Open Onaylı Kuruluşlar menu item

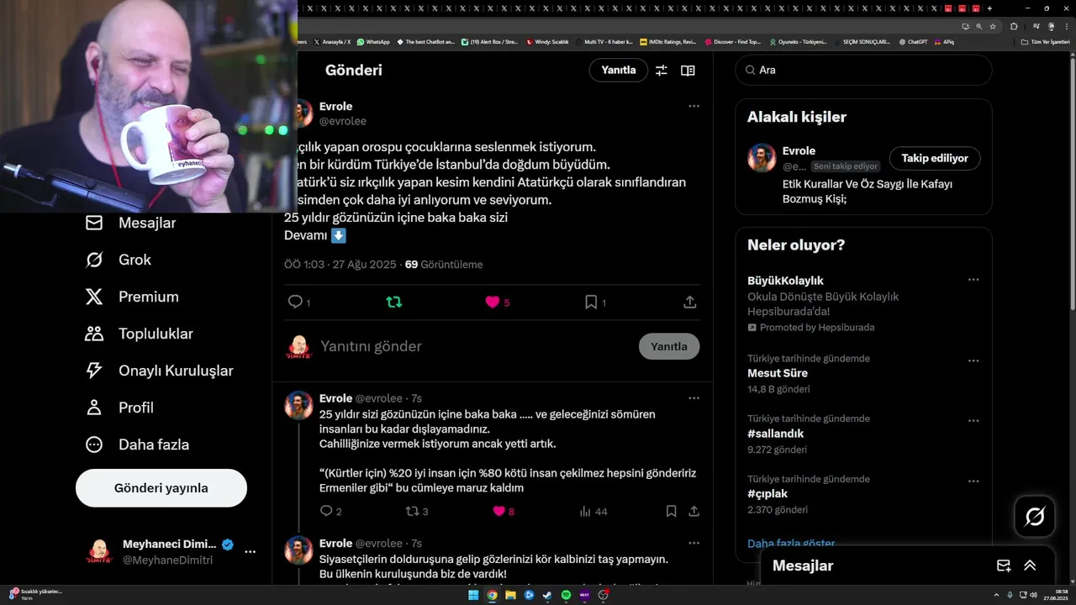pyautogui.click(x=159, y=371)
